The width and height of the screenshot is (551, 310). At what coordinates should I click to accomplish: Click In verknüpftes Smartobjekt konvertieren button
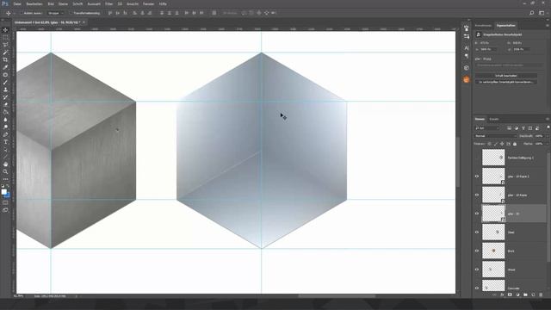[x=506, y=82]
